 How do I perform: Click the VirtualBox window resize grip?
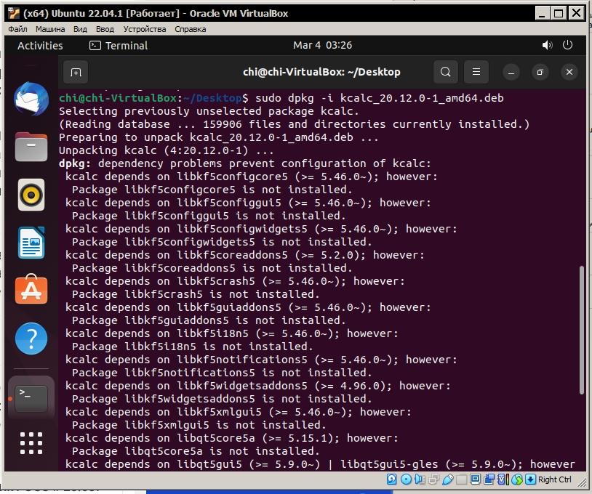pyautogui.click(x=583, y=482)
